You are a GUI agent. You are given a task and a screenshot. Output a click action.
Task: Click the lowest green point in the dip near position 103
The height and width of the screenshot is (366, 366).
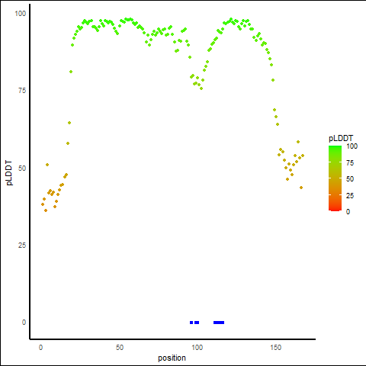point(201,88)
